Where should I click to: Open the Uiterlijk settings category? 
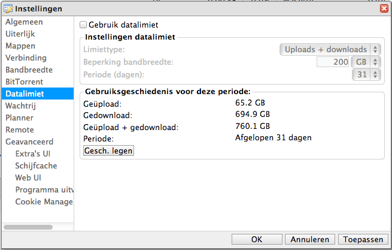point(21,34)
